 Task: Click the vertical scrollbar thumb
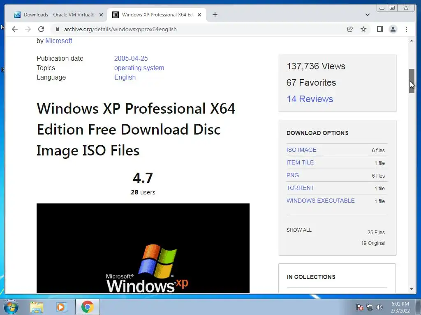(412, 81)
